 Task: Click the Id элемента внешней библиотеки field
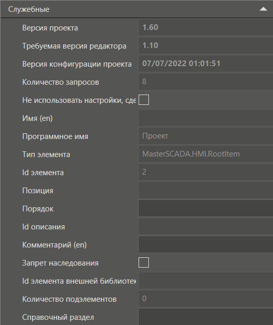coord(206,281)
